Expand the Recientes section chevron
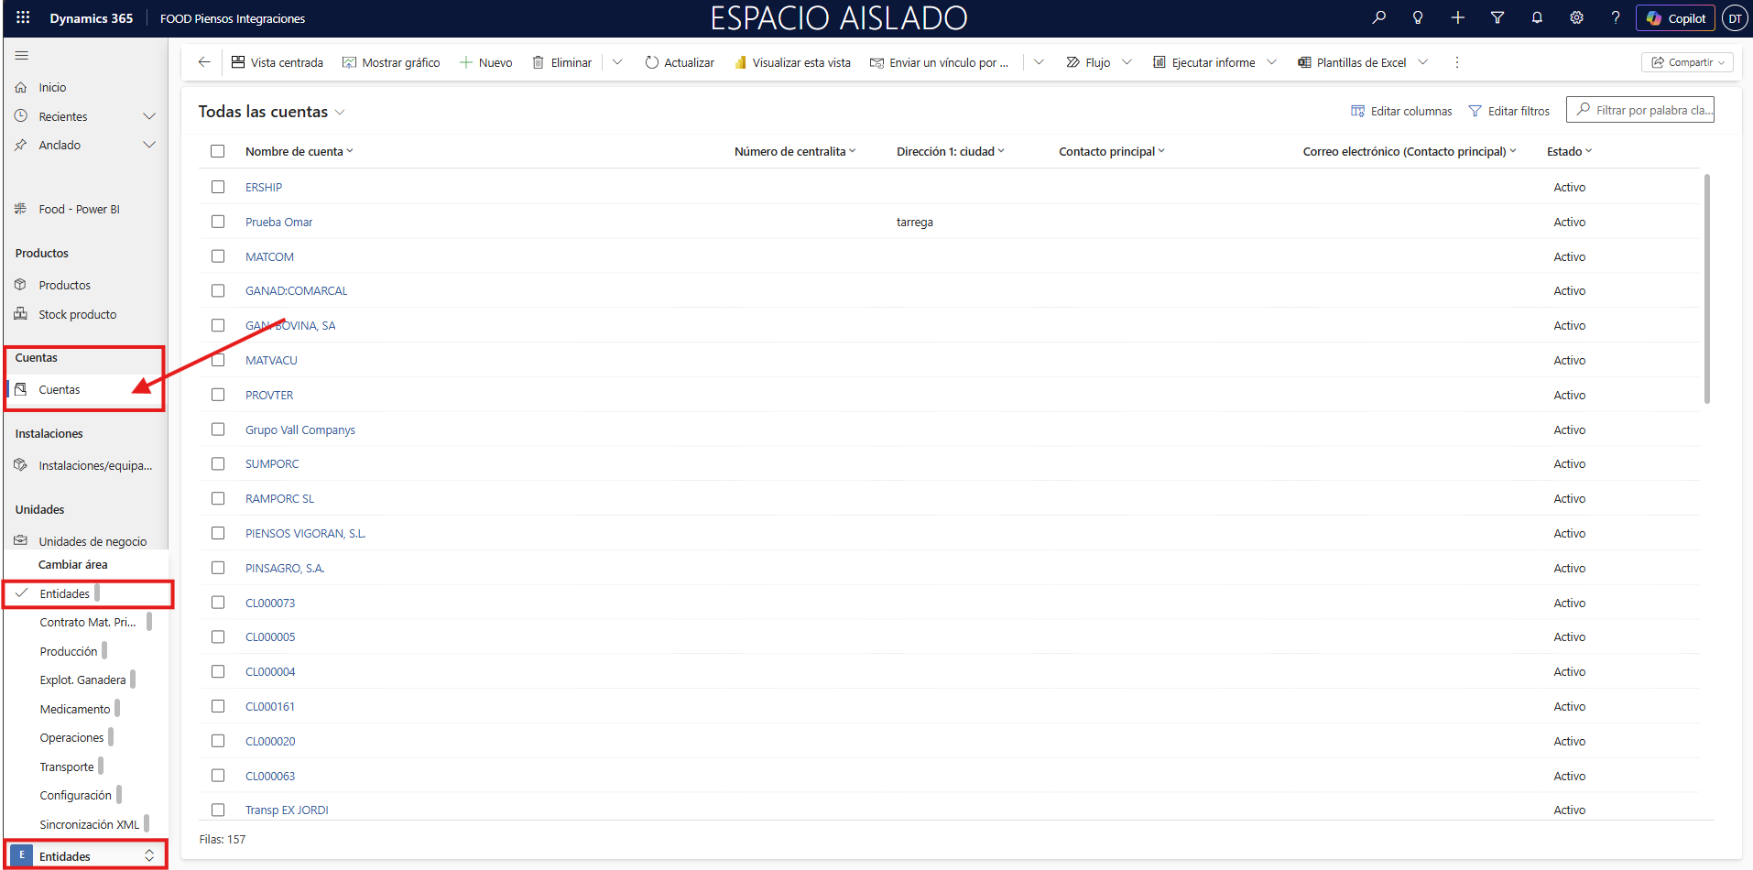Viewport: 1753px width, 870px height. [x=149, y=116]
